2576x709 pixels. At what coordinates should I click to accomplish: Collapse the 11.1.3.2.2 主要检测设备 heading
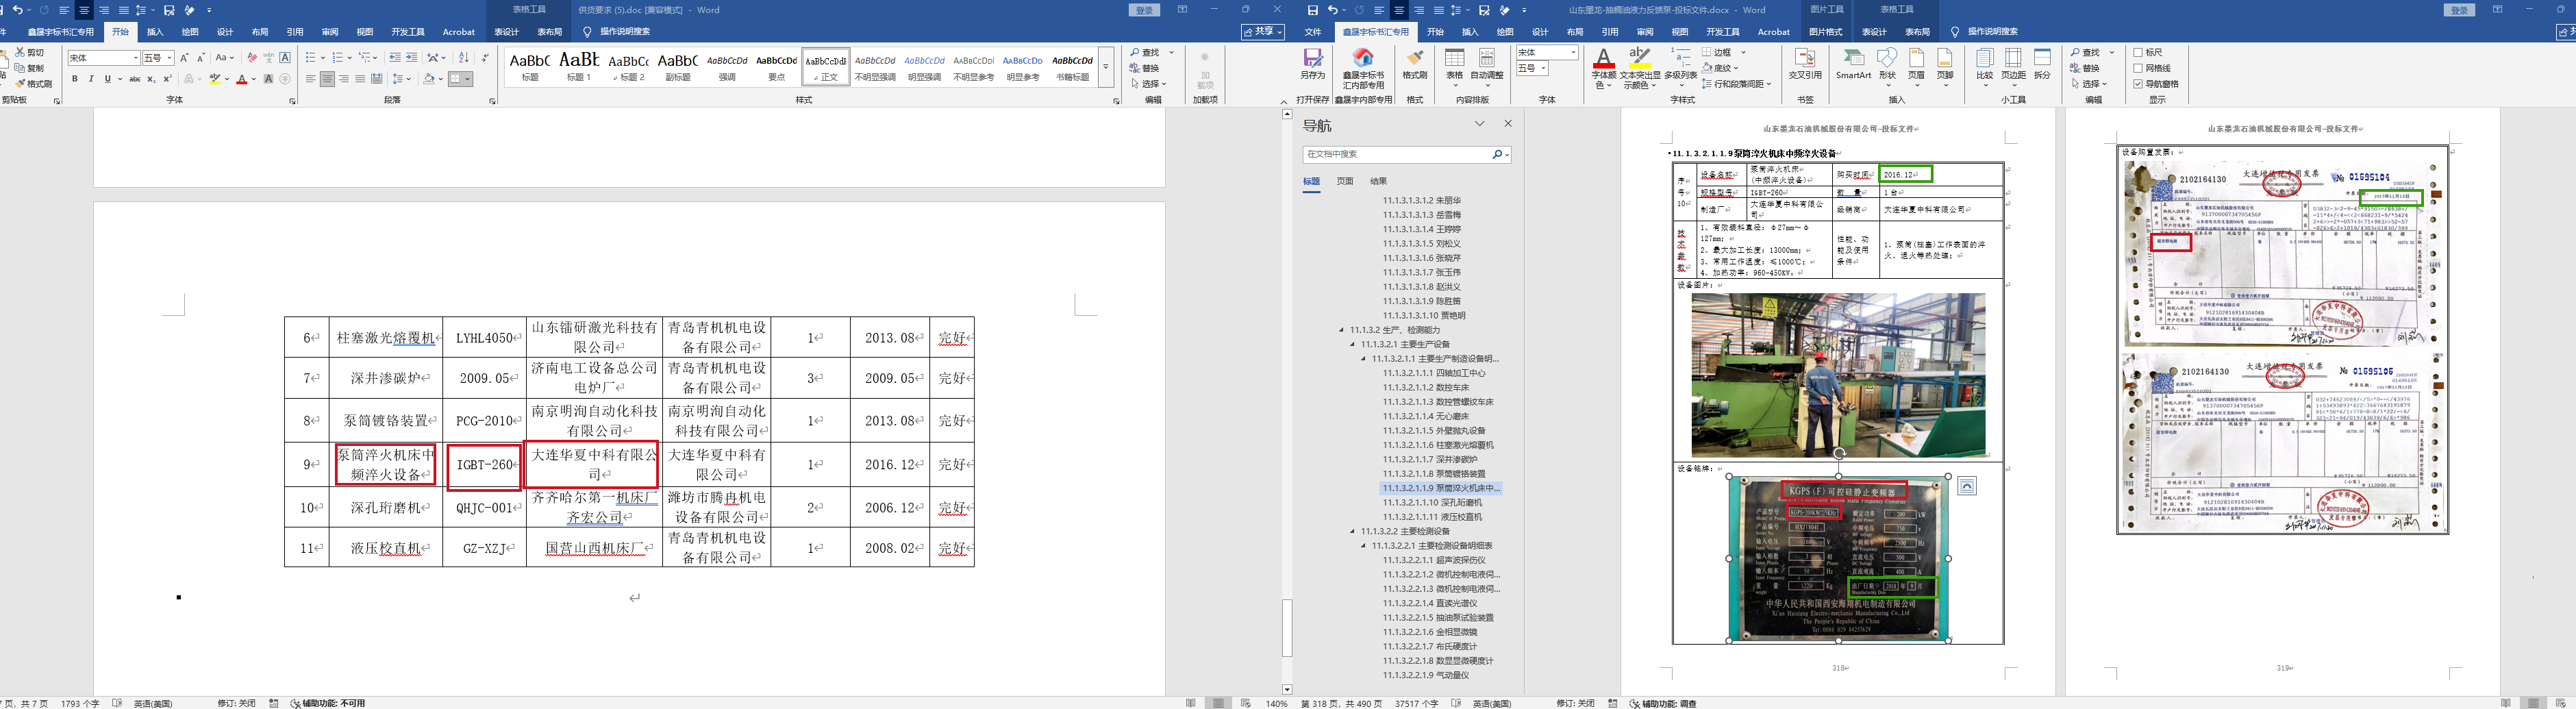(1353, 531)
